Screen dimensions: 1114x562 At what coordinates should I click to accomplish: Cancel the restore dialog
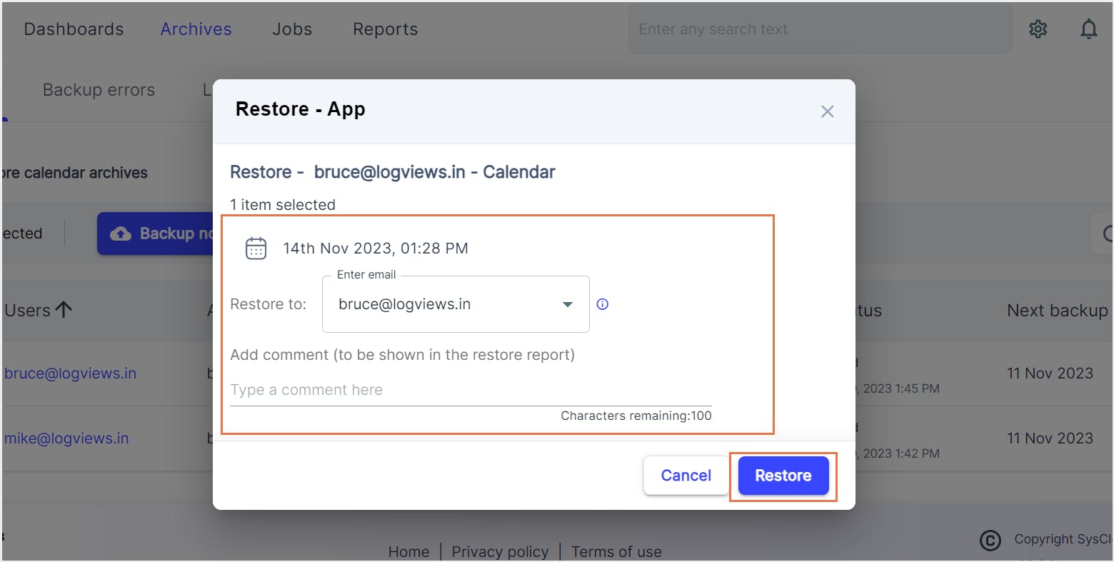pos(686,476)
